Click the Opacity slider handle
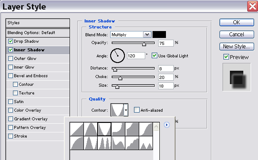 [x=144, y=44]
